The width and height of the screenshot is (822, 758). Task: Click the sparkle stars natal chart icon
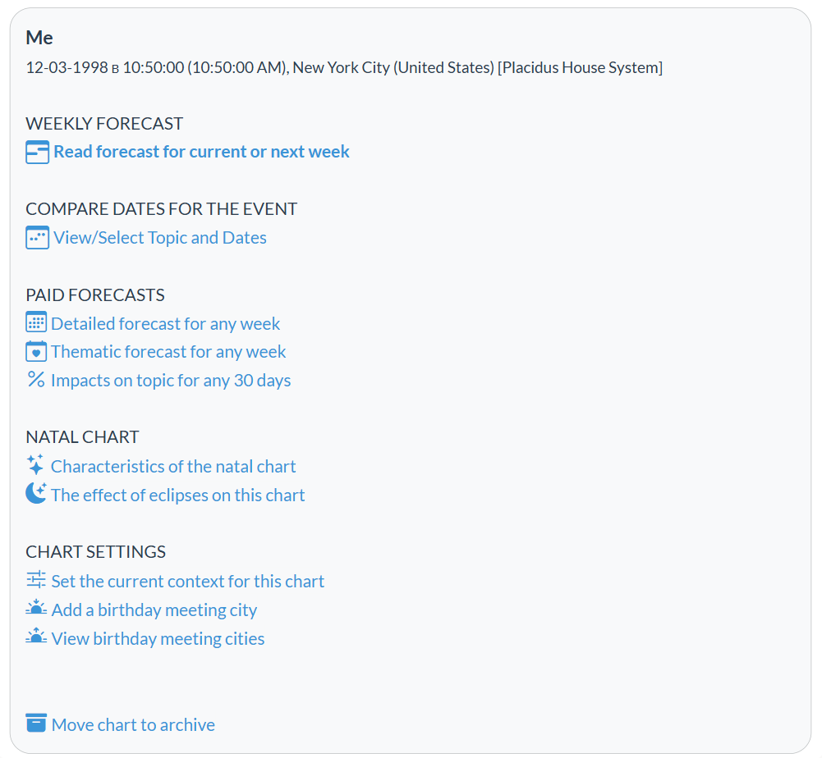(35, 465)
